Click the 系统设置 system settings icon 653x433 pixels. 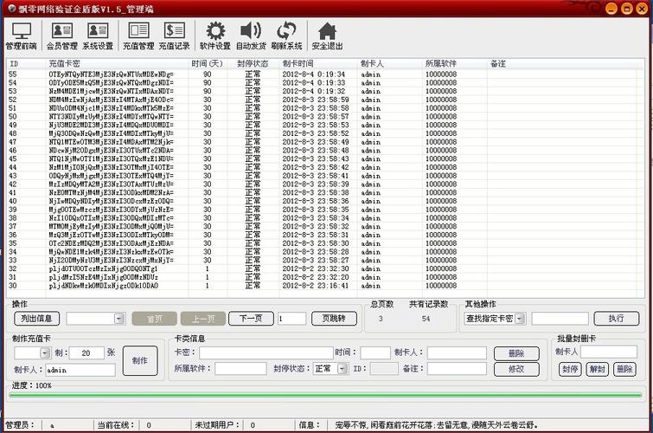point(98,35)
